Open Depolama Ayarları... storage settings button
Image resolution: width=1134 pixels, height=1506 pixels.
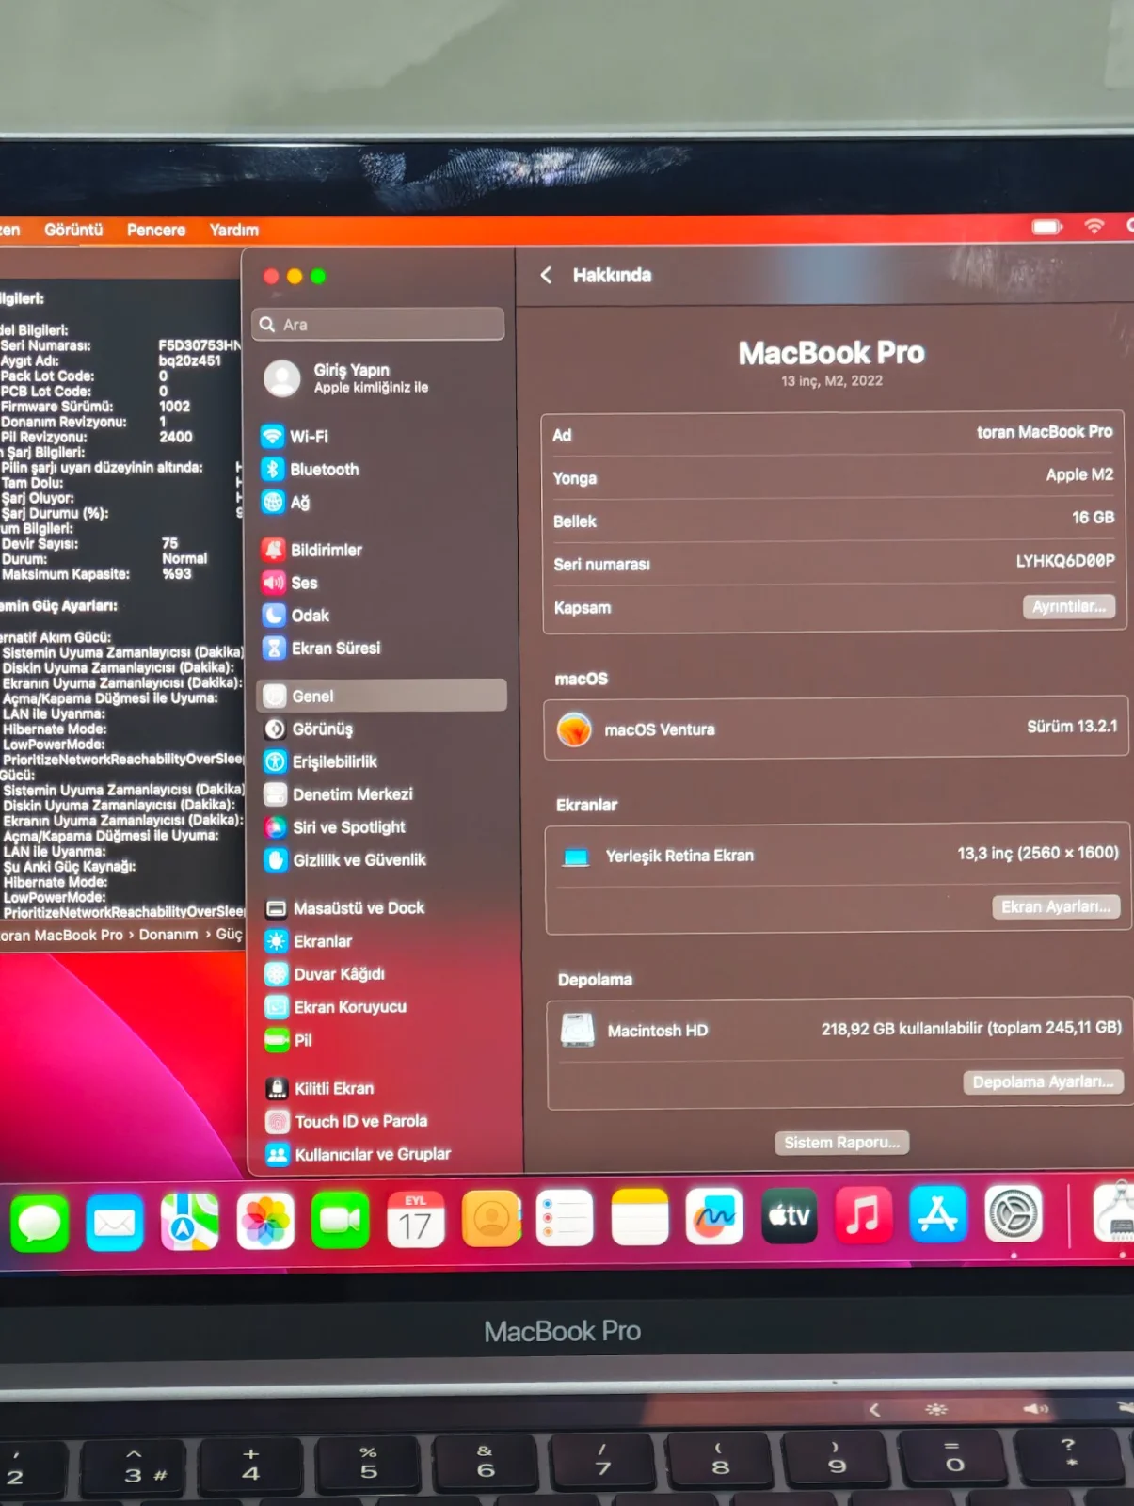pyautogui.click(x=1043, y=1081)
